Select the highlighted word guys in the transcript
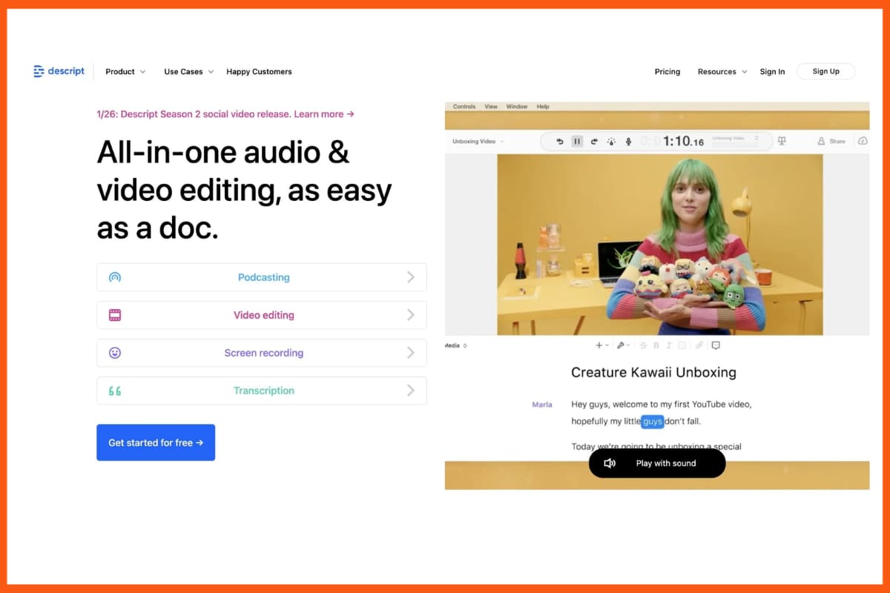This screenshot has height=593, width=890. click(x=652, y=421)
